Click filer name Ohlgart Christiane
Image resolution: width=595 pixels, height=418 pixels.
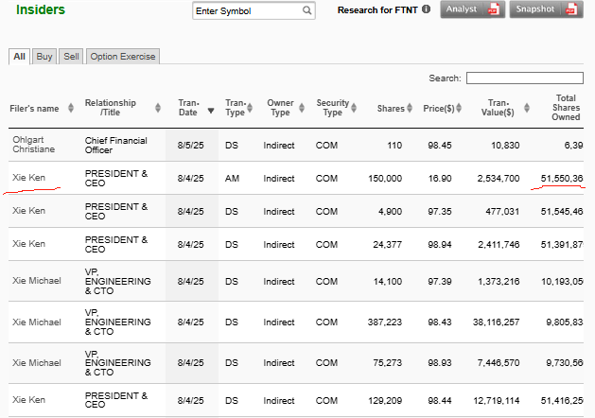tap(33, 145)
